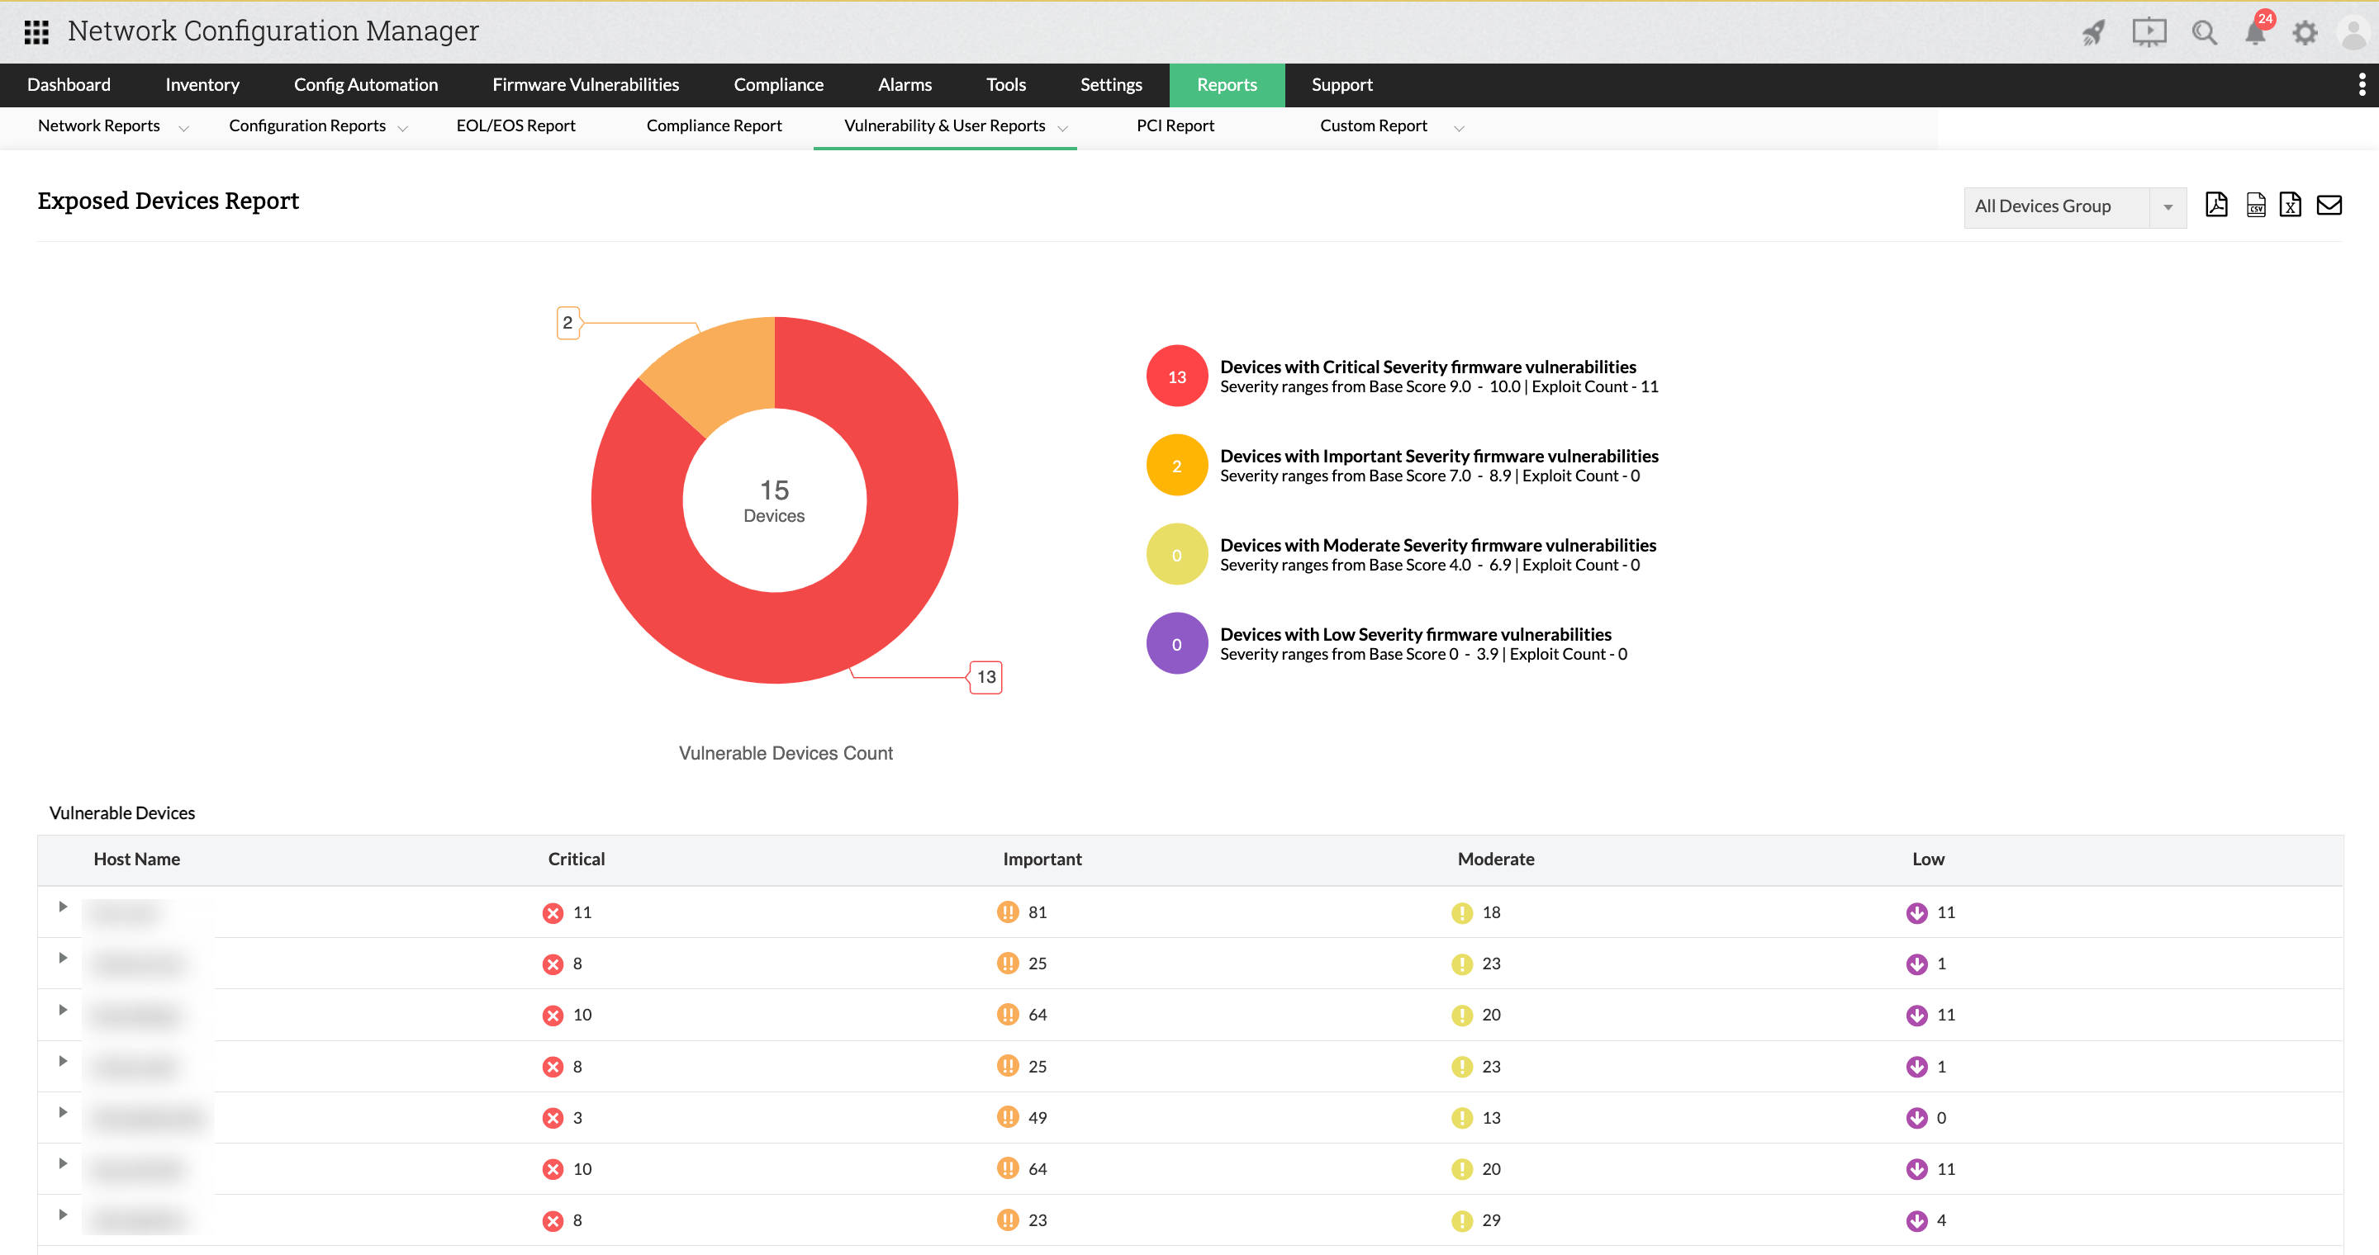Open the All Devices Group dropdown
2379x1255 pixels.
click(2073, 206)
